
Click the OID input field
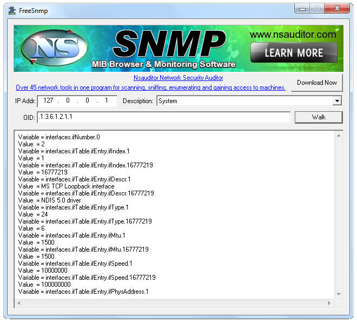coord(164,117)
